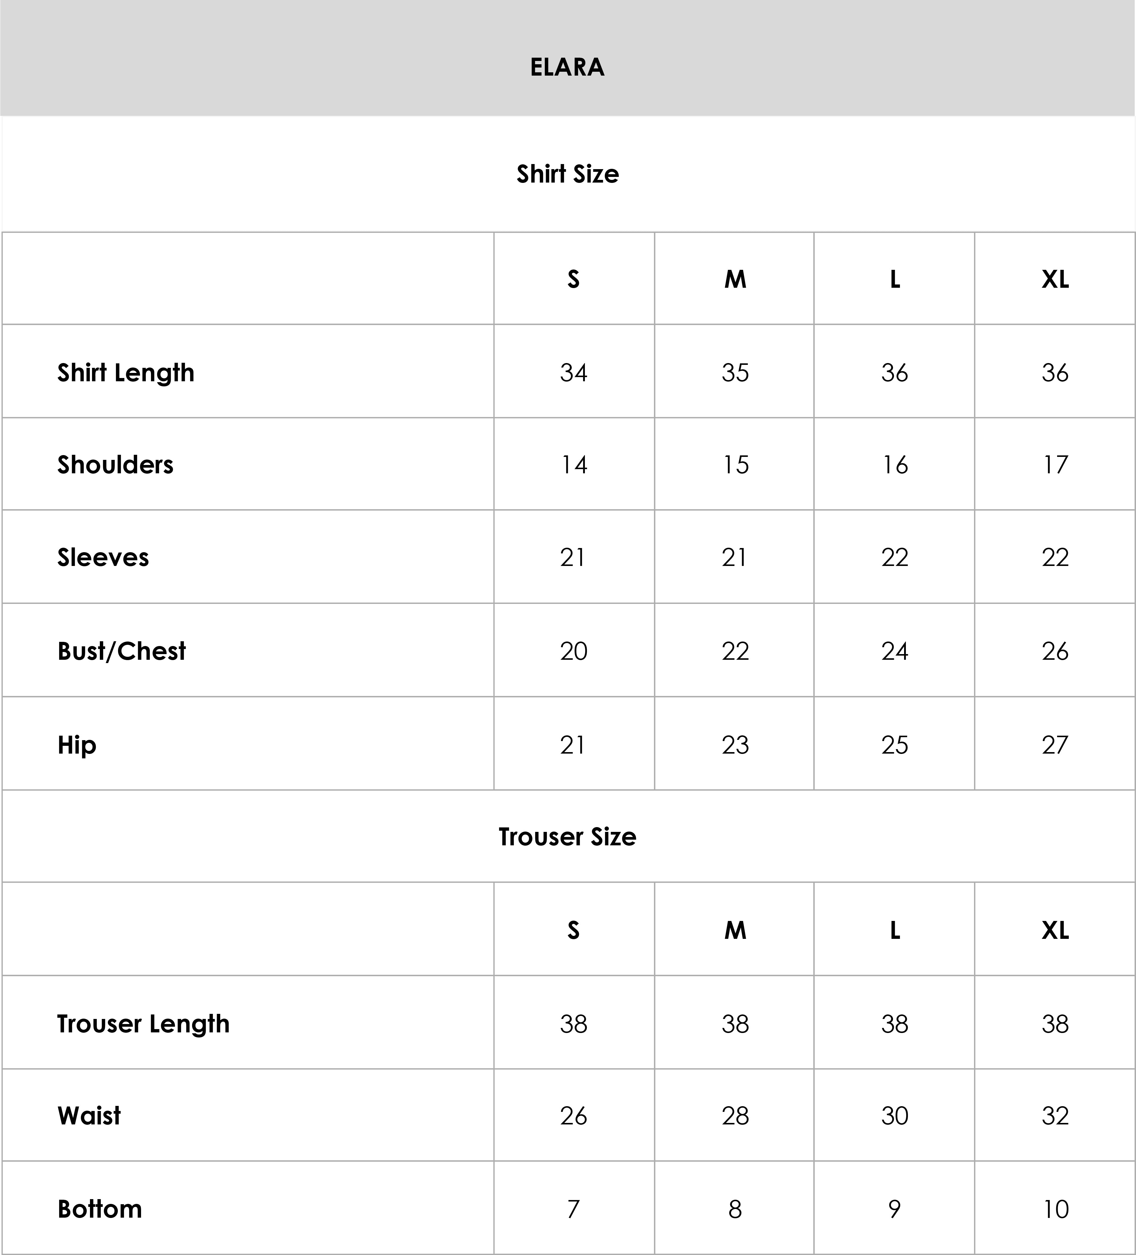Image resolution: width=1136 pixels, height=1255 pixels.
Task: Click Waist value 30 for size L
Action: click(894, 1116)
